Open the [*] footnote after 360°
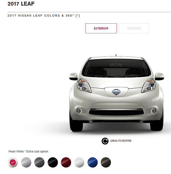This screenshot has height=174, width=171. pos(78,16)
